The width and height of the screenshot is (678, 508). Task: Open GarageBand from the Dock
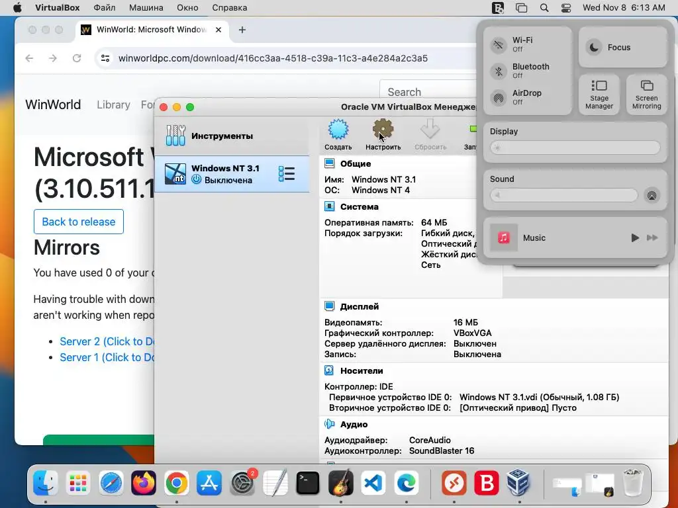pos(341,483)
